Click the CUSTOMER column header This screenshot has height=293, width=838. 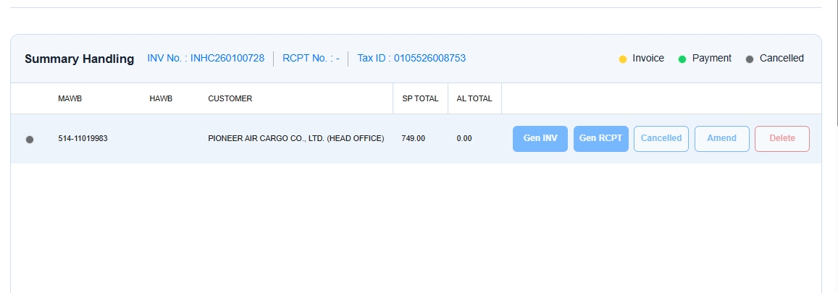(x=230, y=99)
